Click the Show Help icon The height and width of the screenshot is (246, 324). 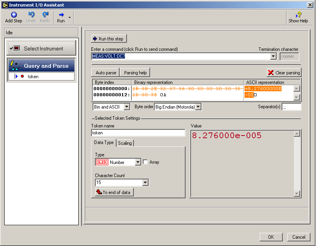[299, 15]
